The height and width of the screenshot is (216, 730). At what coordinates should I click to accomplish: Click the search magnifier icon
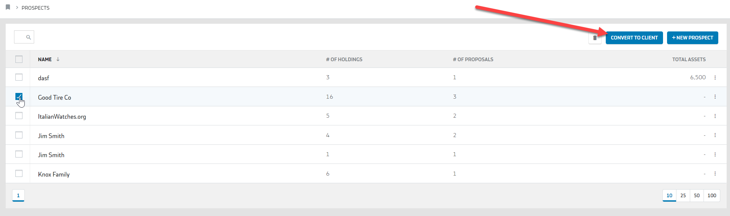coord(28,37)
